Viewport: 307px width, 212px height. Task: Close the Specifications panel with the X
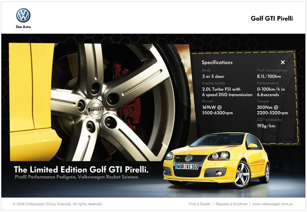[283, 62]
